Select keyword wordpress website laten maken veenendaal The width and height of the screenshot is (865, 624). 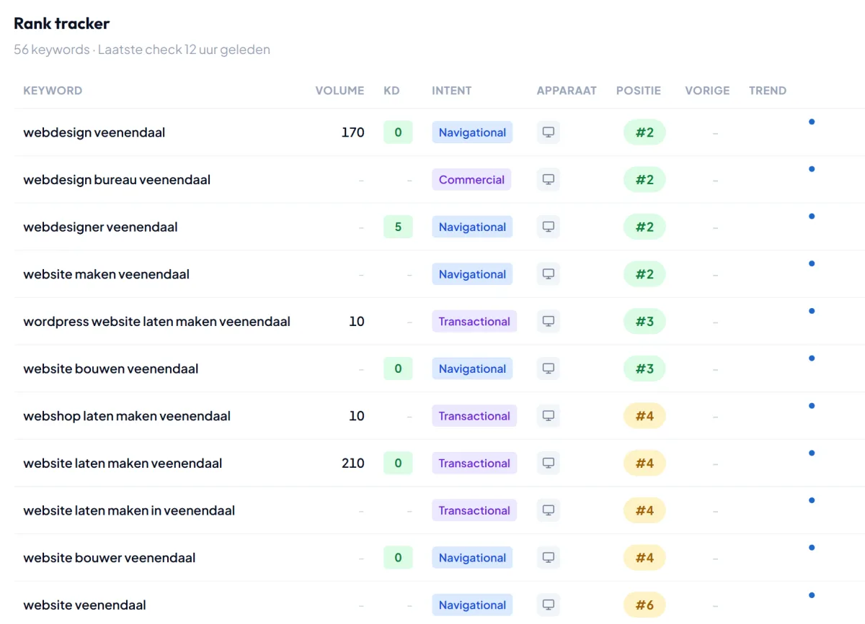(156, 322)
